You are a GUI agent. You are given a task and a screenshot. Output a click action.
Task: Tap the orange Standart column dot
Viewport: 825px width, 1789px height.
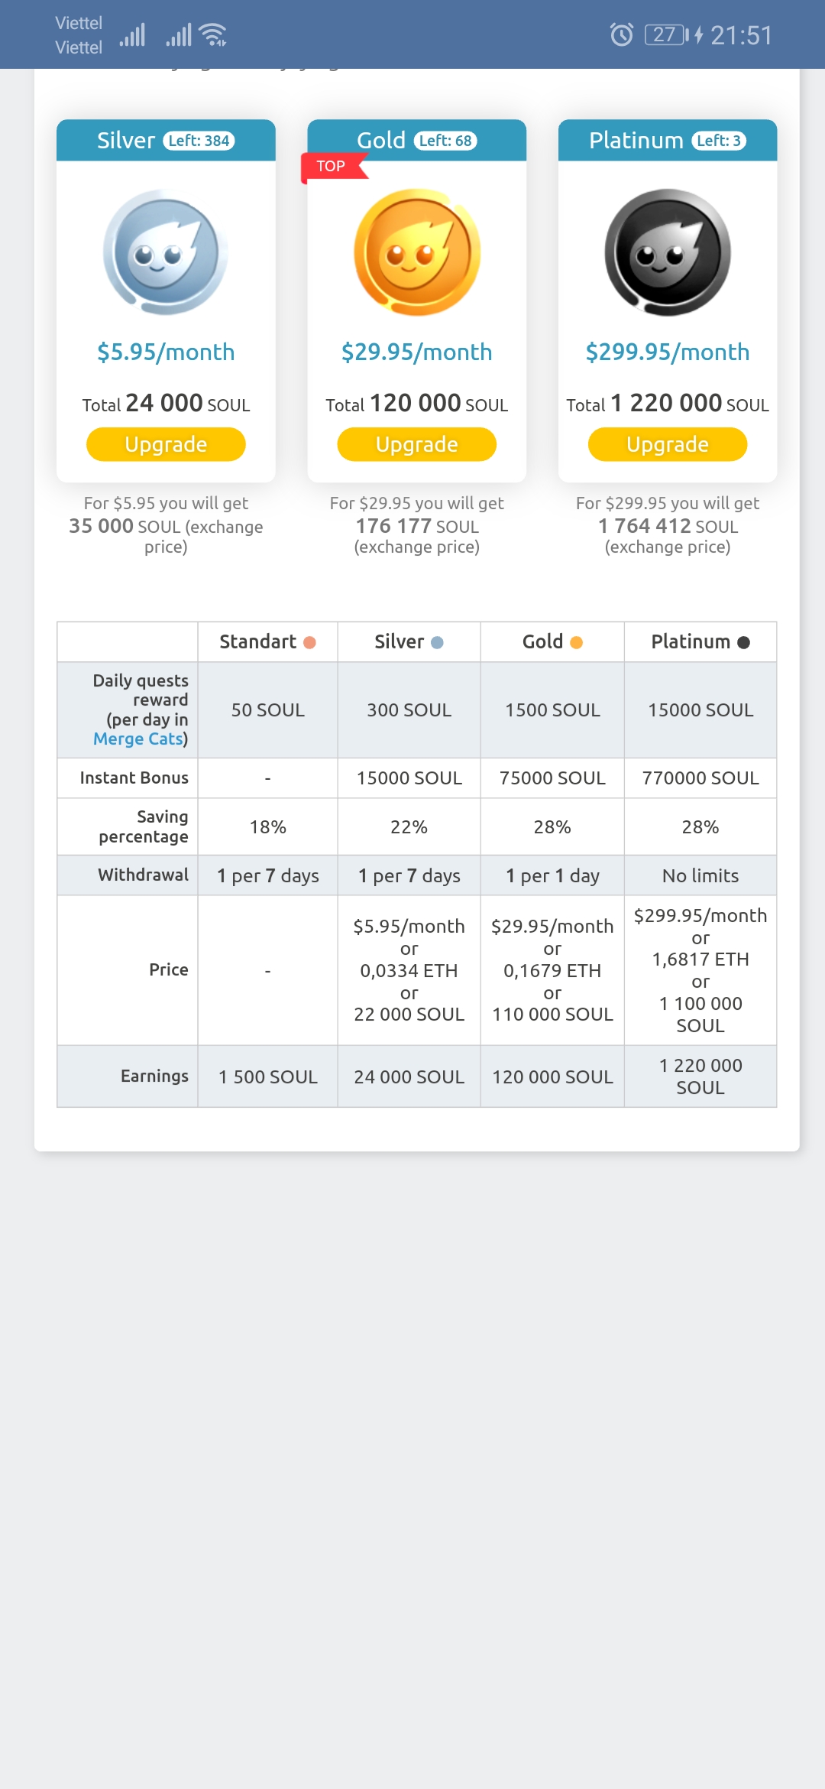pos(309,642)
